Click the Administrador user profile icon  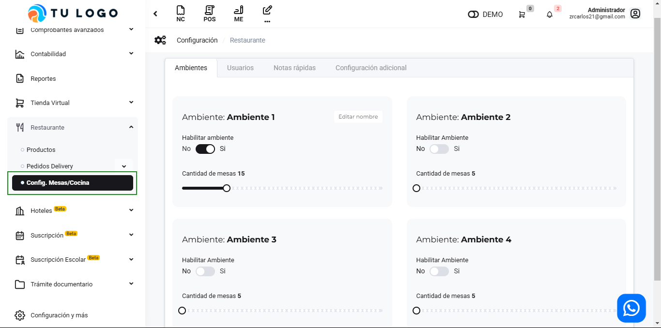(x=635, y=14)
